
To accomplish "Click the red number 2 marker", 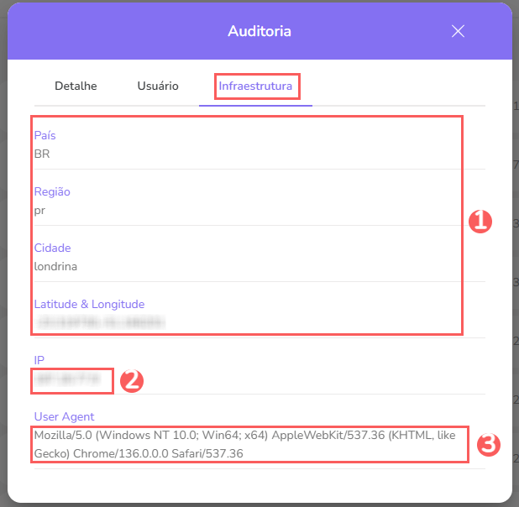I will point(132,380).
